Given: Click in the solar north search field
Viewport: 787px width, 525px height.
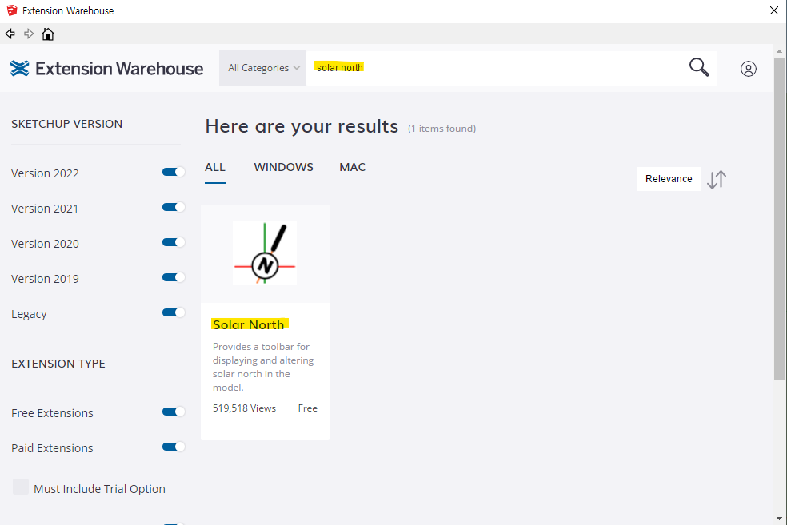Looking at the screenshot, I should click(497, 68).
